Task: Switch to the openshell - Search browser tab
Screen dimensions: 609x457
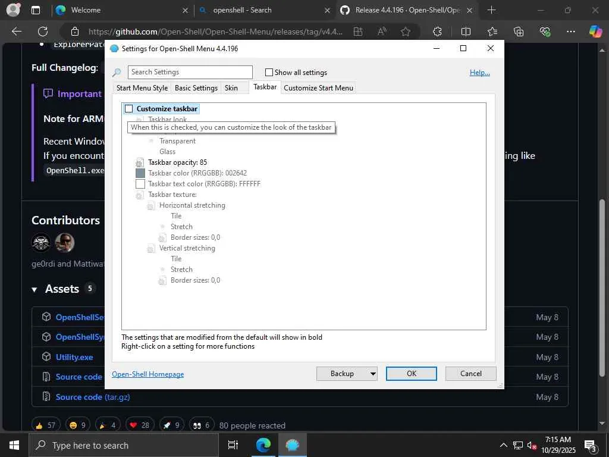Action: (x=264, y=10)
